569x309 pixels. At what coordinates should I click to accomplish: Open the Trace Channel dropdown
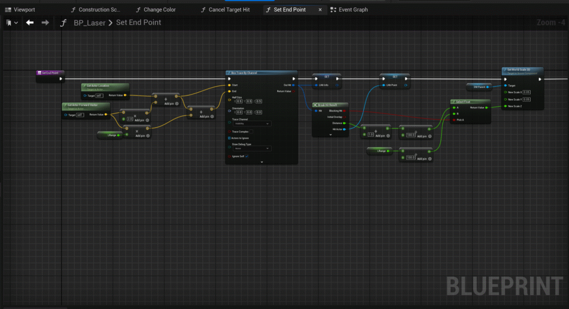(252, 124)
